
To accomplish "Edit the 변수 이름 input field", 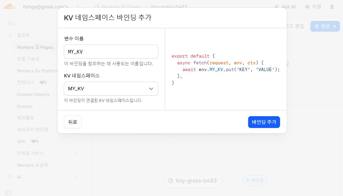I will pos(111,52).
